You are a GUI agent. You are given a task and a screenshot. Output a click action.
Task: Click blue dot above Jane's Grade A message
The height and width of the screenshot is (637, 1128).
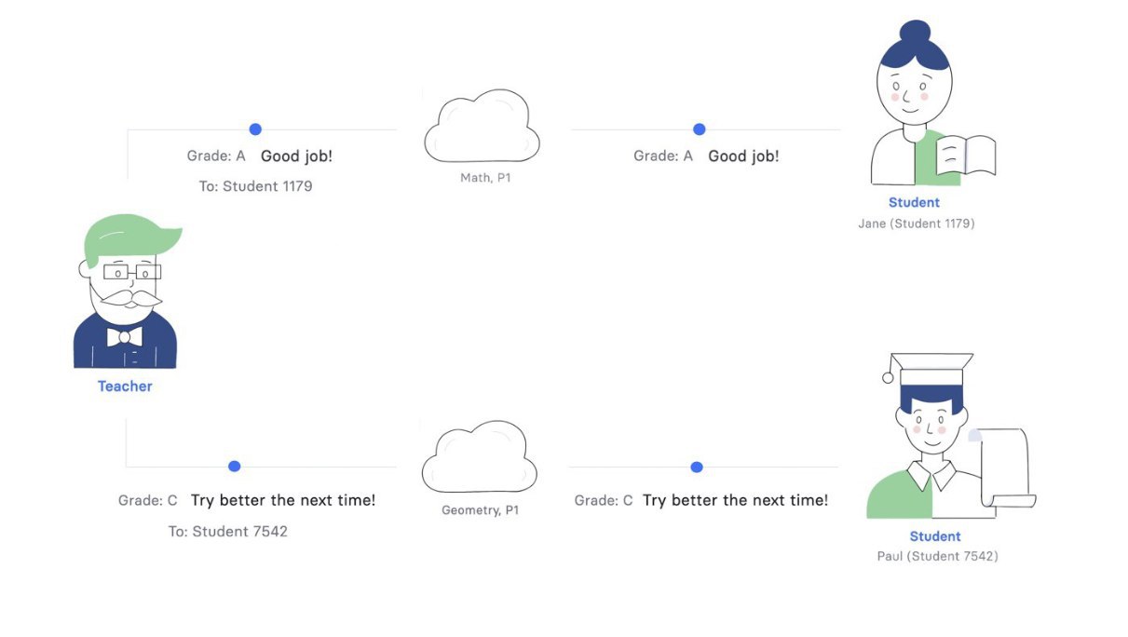point(700,129)
